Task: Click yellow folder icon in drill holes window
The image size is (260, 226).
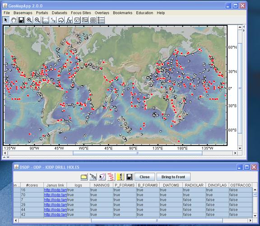Action: [84, 177]
